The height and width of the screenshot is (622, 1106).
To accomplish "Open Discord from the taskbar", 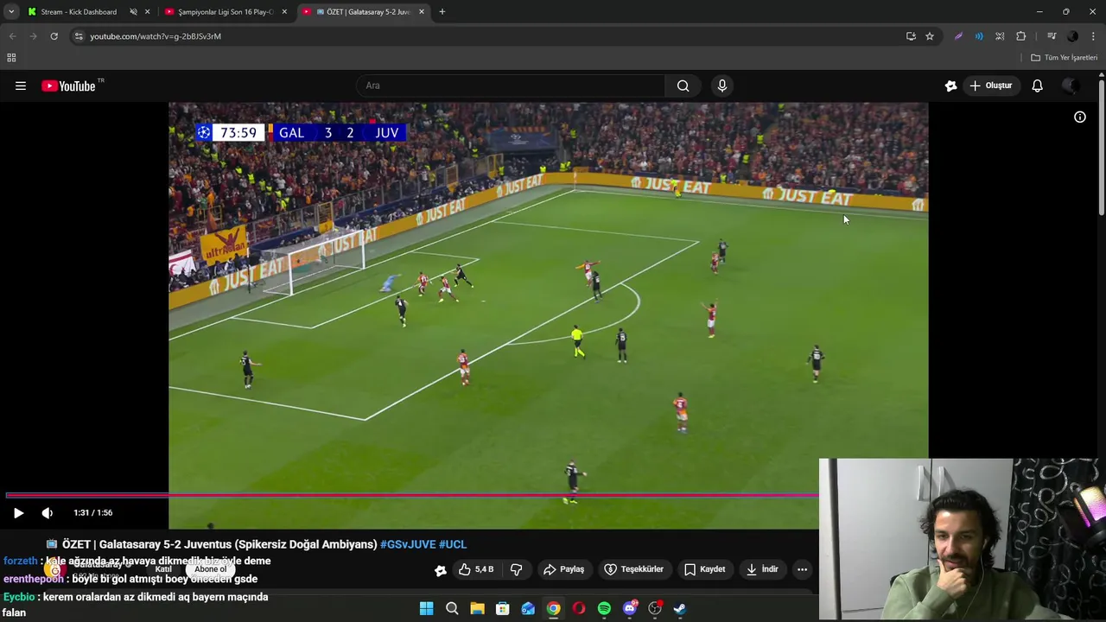I will coord(630,608).
